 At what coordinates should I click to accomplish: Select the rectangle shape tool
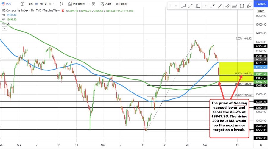pos(242,6)
